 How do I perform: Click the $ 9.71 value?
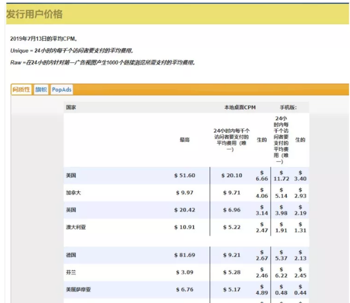232,193
